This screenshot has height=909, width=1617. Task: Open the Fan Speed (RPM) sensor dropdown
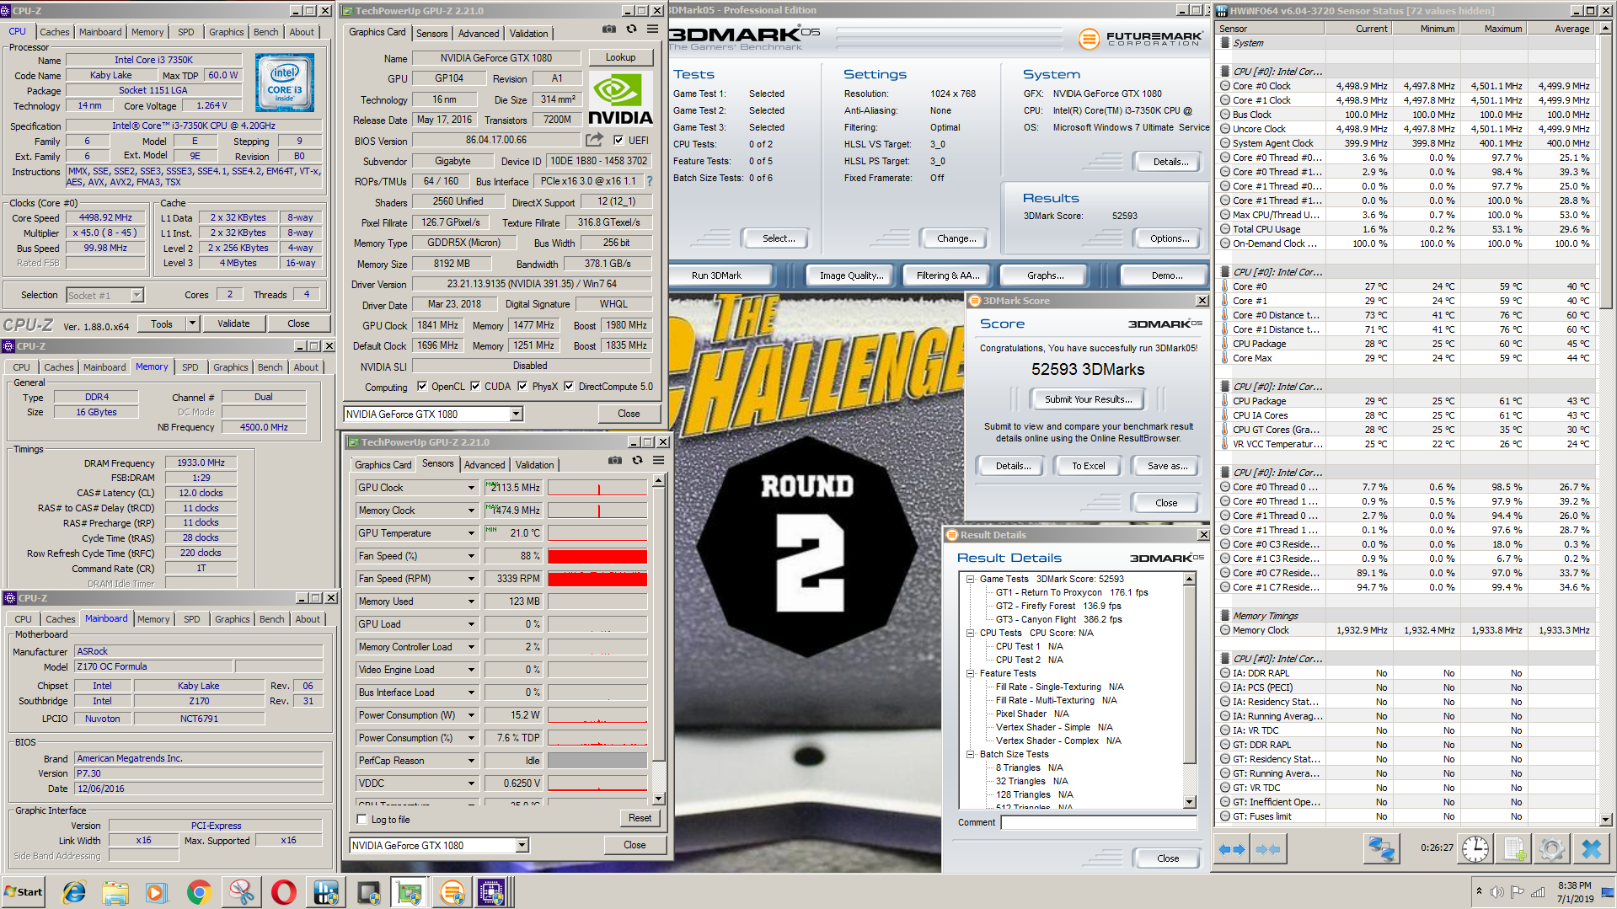tap(471, 579)
